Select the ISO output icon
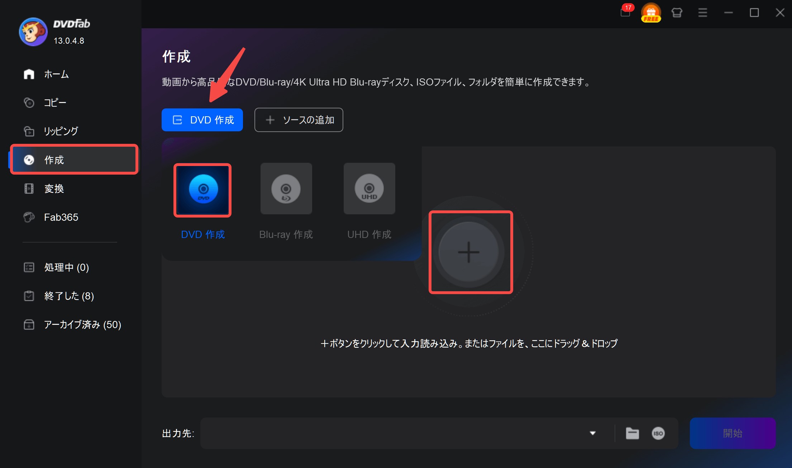Screen dimensions: 792x468 pyautogui.click(x=658, y=433)
